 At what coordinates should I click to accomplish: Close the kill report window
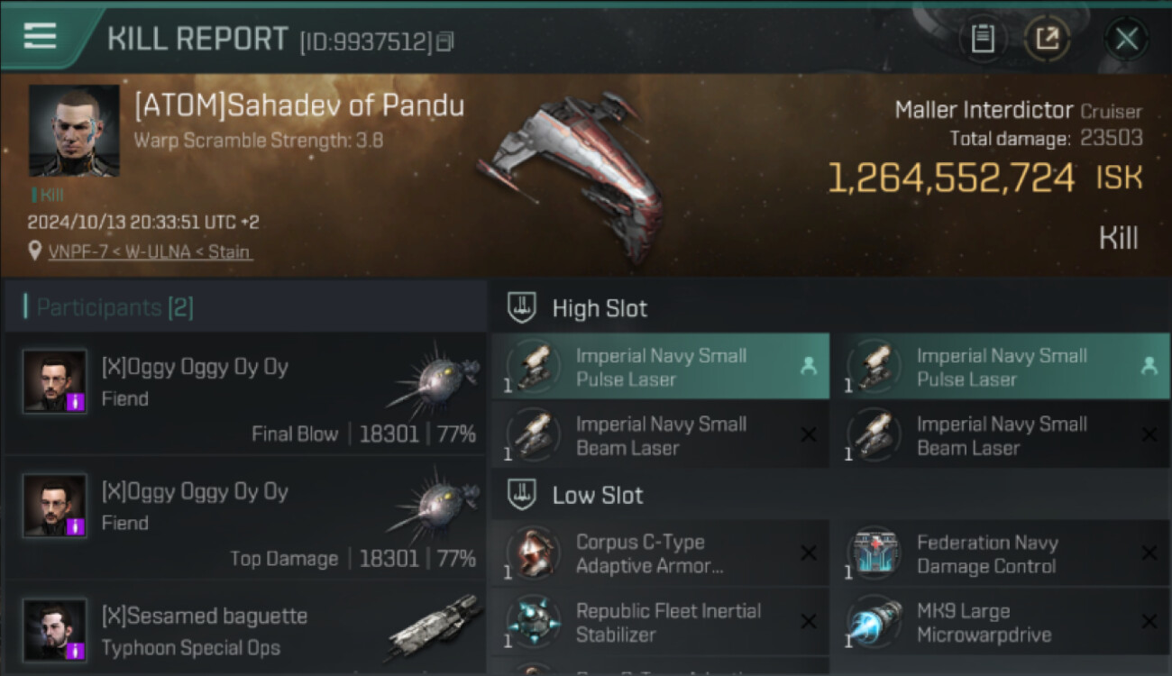(1126, 39)
